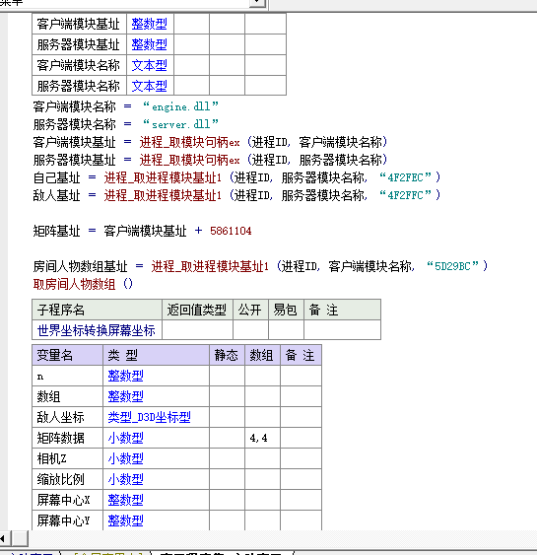Click 文本型 type of 服务器模块名称 variable row
The image size is (537, 555).
(150, 86)
